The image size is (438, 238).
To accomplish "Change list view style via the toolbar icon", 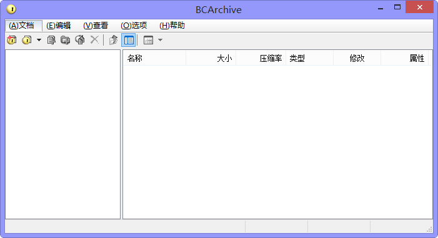I will pos(148,40).
